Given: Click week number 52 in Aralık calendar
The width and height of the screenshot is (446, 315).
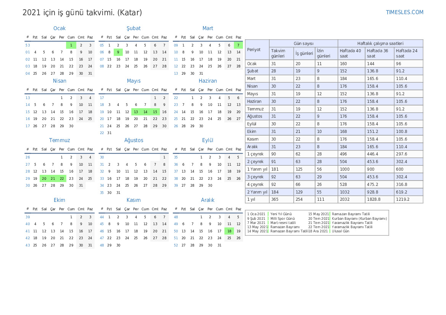Looking at the screenshot, I should [176, 245].
